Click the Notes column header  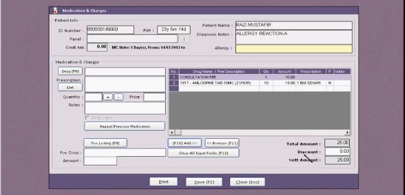point(342,72)
